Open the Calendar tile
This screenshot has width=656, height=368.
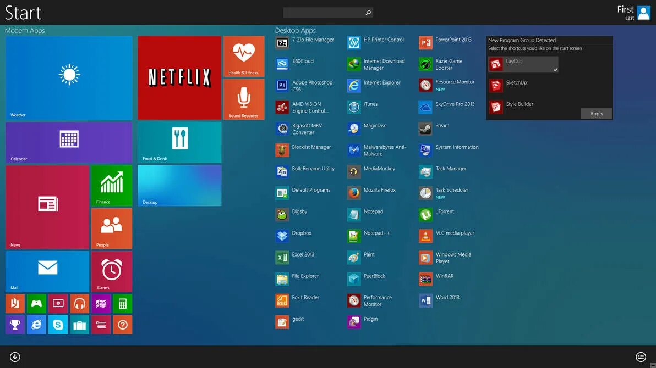tap(69, 142)
